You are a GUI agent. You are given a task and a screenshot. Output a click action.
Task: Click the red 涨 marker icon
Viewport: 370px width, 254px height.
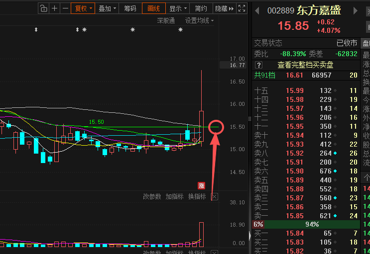(201, 186)
